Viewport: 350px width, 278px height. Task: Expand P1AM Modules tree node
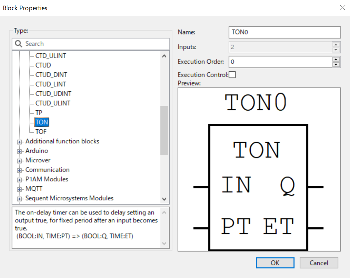(x=19, y=180)
